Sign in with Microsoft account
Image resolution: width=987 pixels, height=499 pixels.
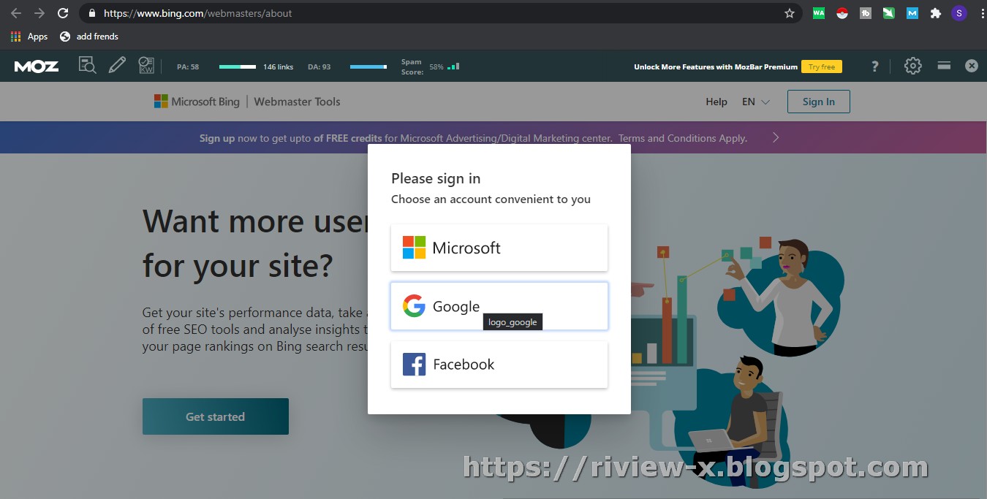499,248
